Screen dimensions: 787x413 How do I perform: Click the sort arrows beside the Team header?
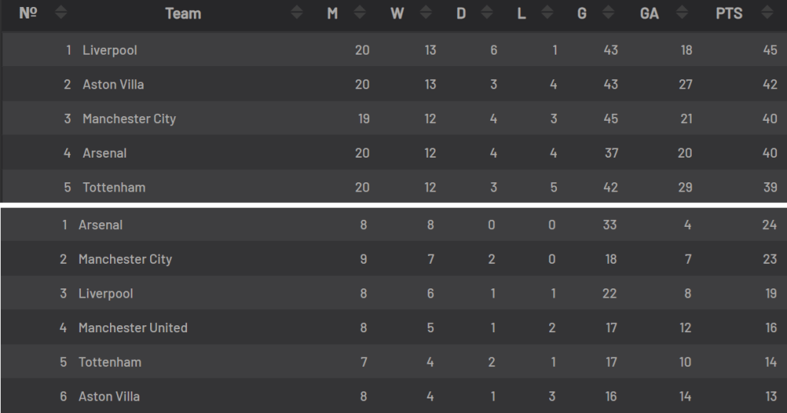(x=297, y=13)
